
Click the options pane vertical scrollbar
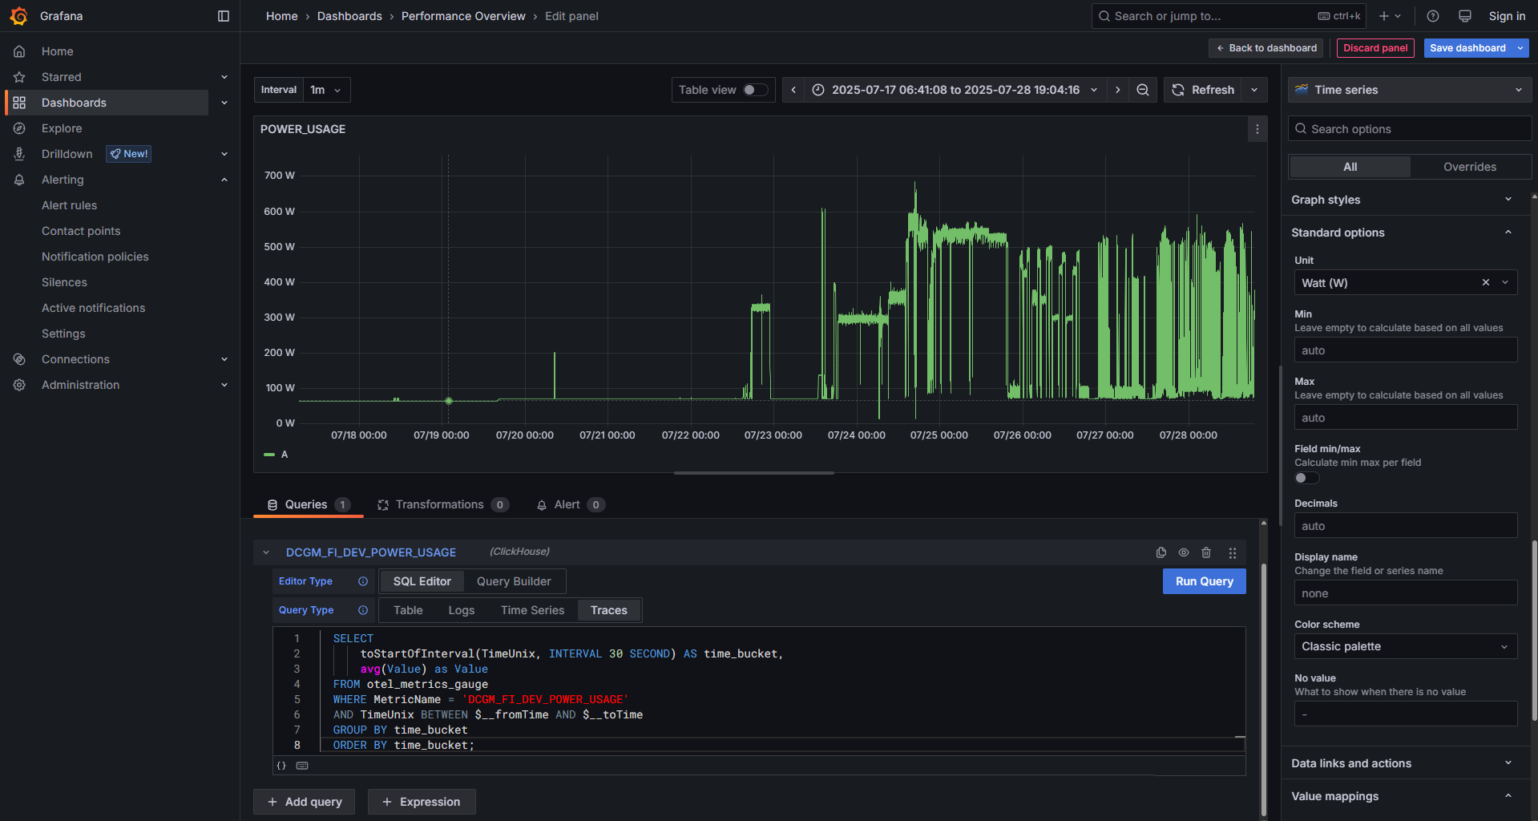1534,632
